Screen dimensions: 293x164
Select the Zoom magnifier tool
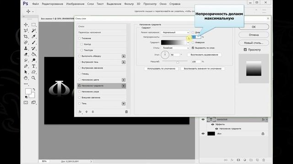(x=33, y=78)
